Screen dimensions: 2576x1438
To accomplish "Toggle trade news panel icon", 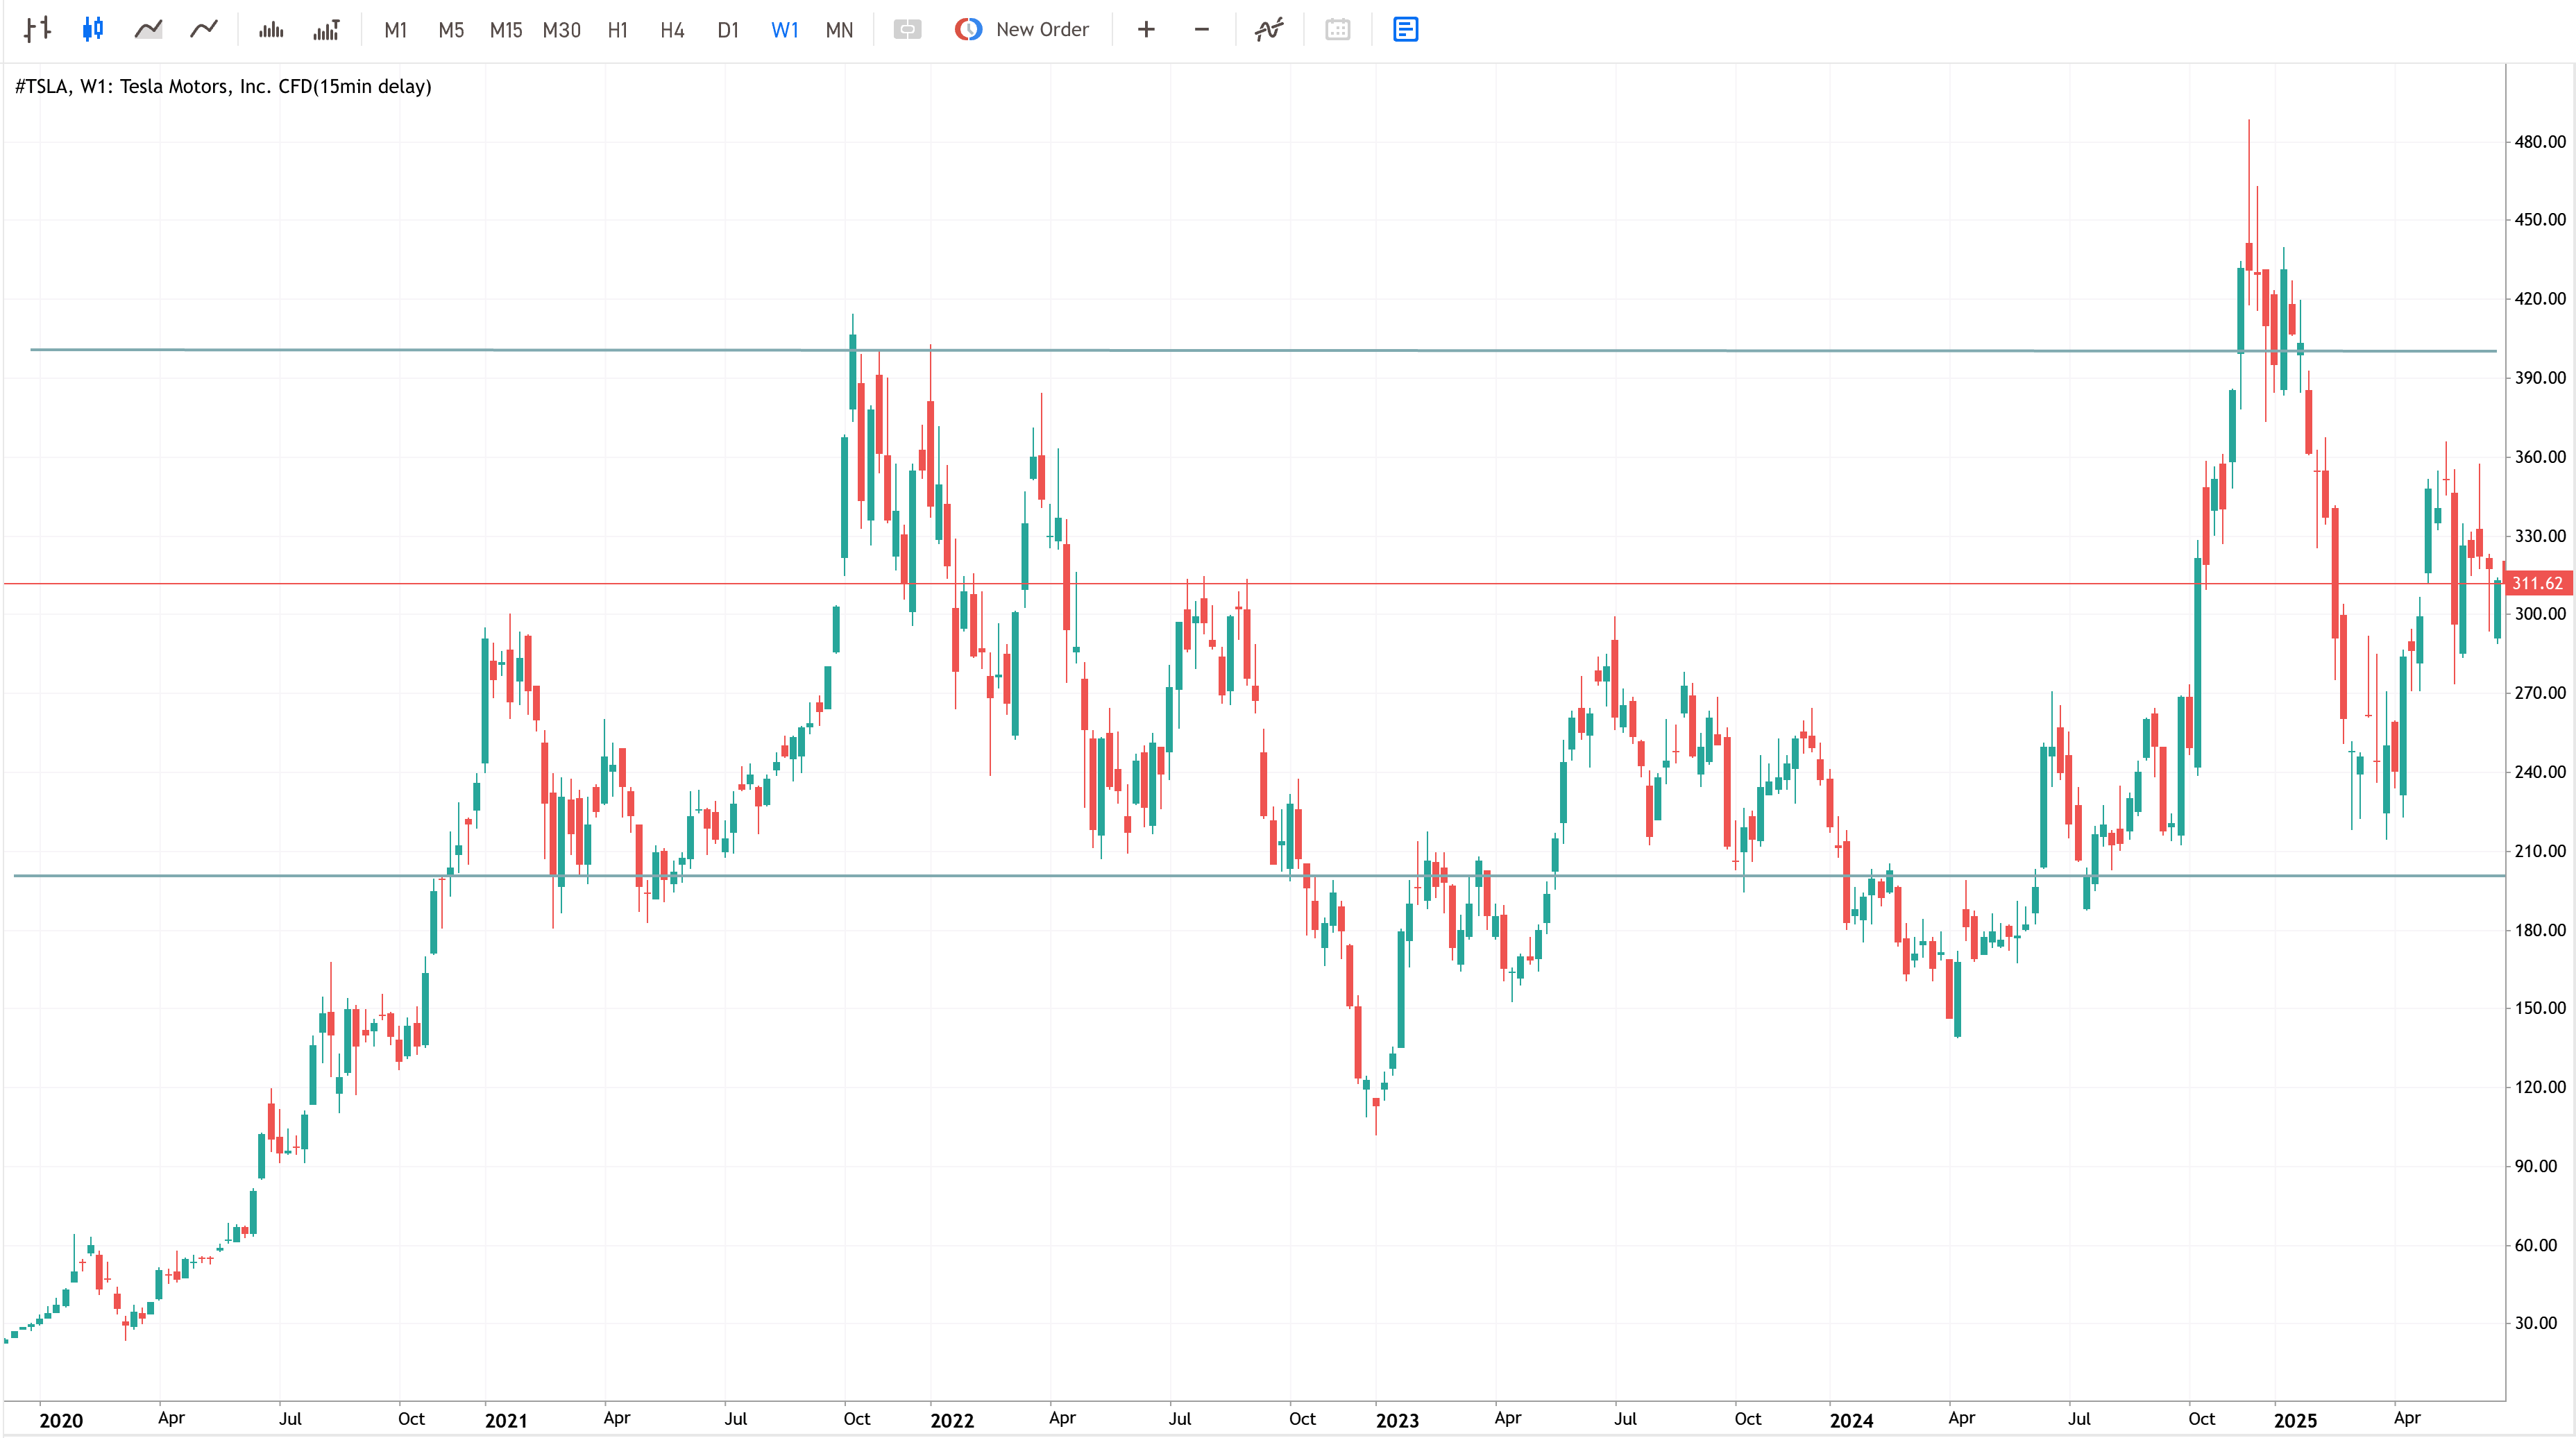I will pyautogui.click(x=1405, y=29).
